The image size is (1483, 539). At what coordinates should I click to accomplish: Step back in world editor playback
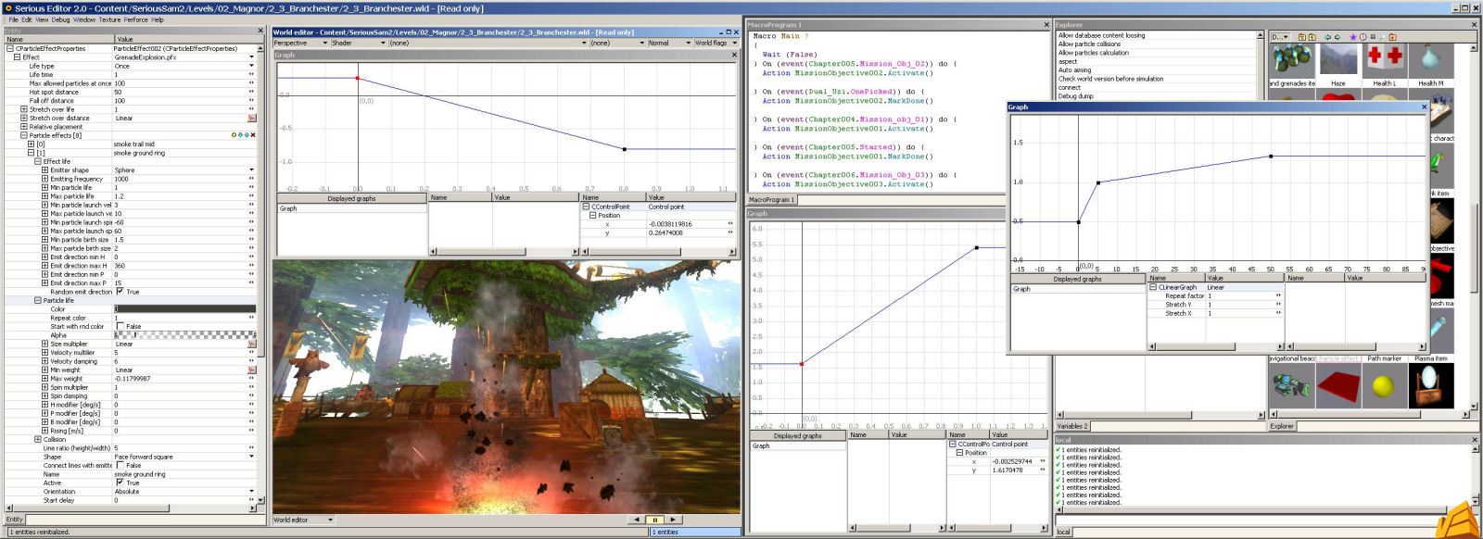[x=636, y=520]
